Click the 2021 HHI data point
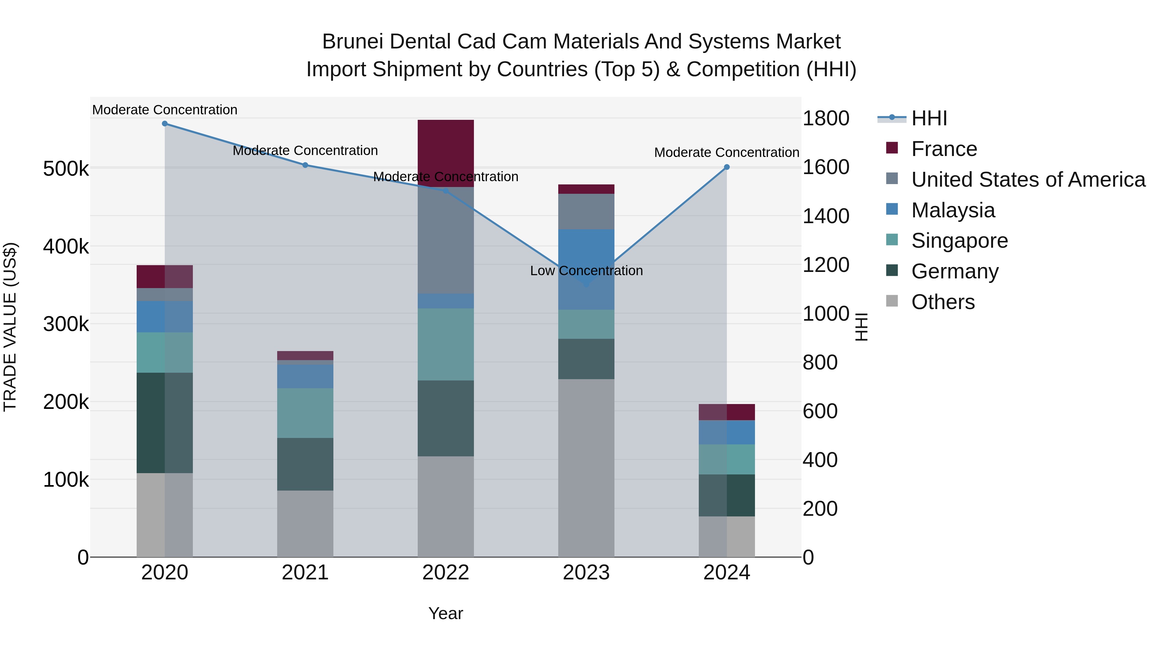The width and height of the screenshot is (1163, 654). (305, 165)
